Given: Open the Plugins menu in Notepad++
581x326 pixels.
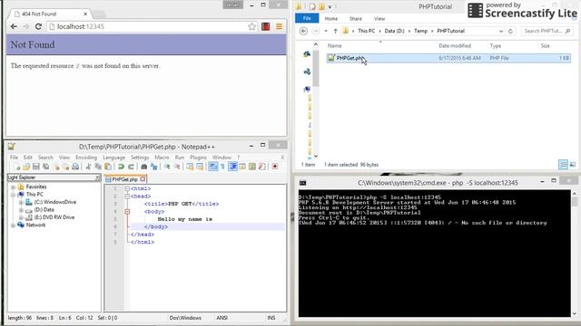Looking at the screenshot, I should (x=198, y=158).
